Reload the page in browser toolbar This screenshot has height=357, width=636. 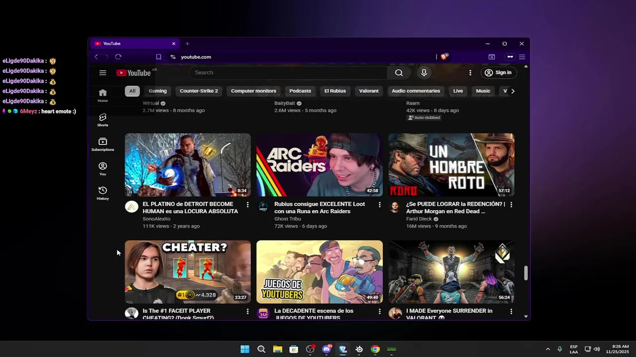(118, 57)
